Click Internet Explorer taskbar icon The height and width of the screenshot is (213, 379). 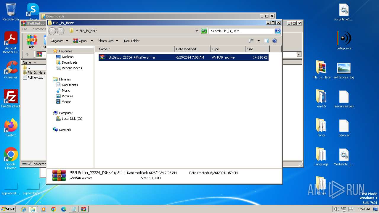click(23, 209)
